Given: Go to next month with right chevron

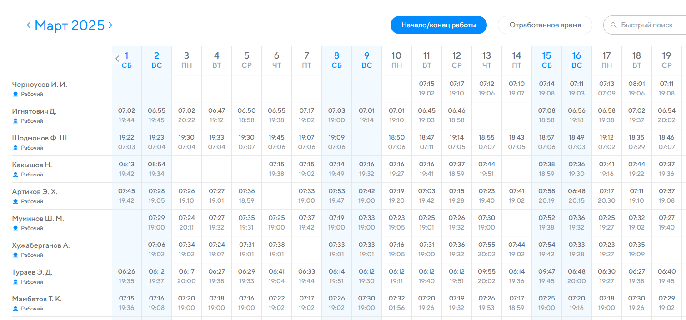Looking at the screenshot, I should (110, 25).
